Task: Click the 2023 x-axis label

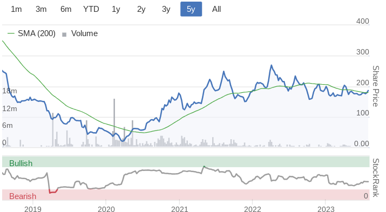Action: (x=326, y=209)
